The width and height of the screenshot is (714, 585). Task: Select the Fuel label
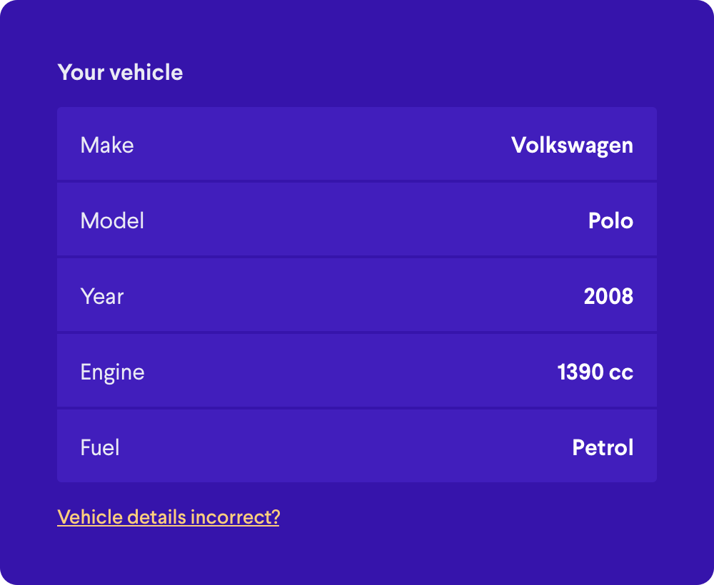coord(100,447)
